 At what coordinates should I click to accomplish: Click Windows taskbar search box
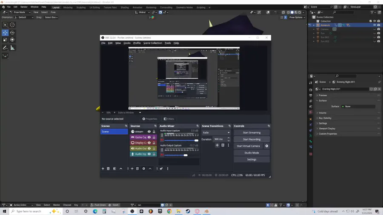(x=35, y=211)
